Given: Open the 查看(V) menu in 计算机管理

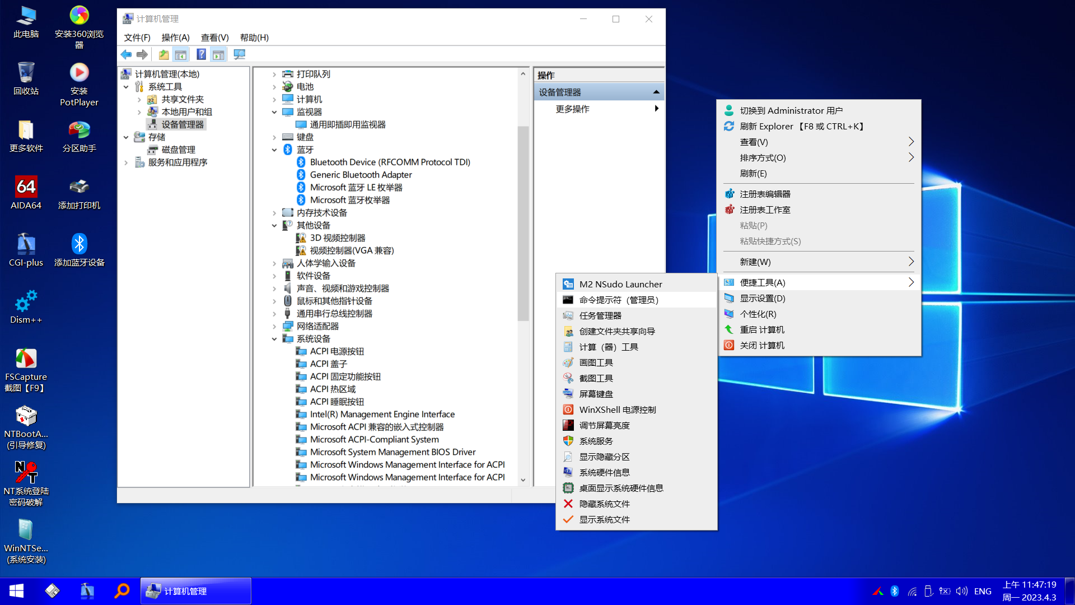Looking at the screenshot, I should pyautogui.click(x=215, y=38).
